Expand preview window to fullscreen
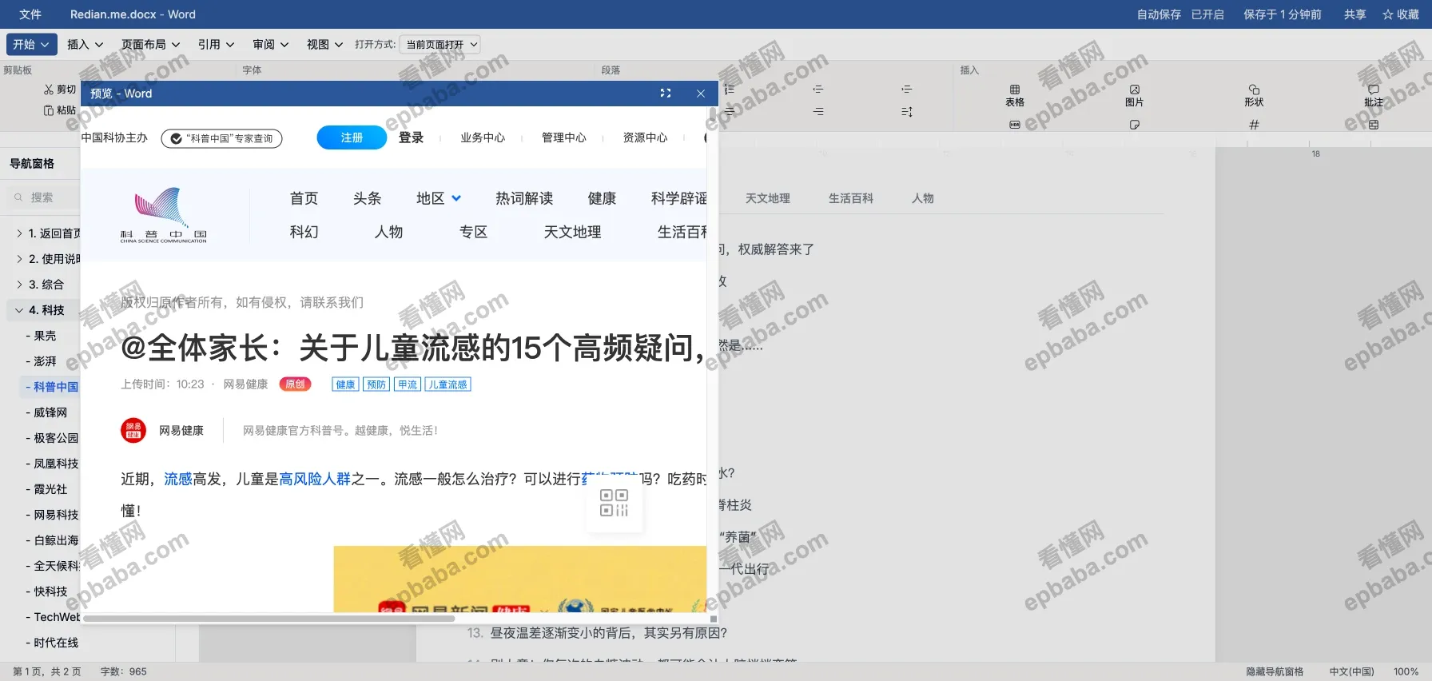The width and height of the screenshot is (1432, 681). [666, 94]
